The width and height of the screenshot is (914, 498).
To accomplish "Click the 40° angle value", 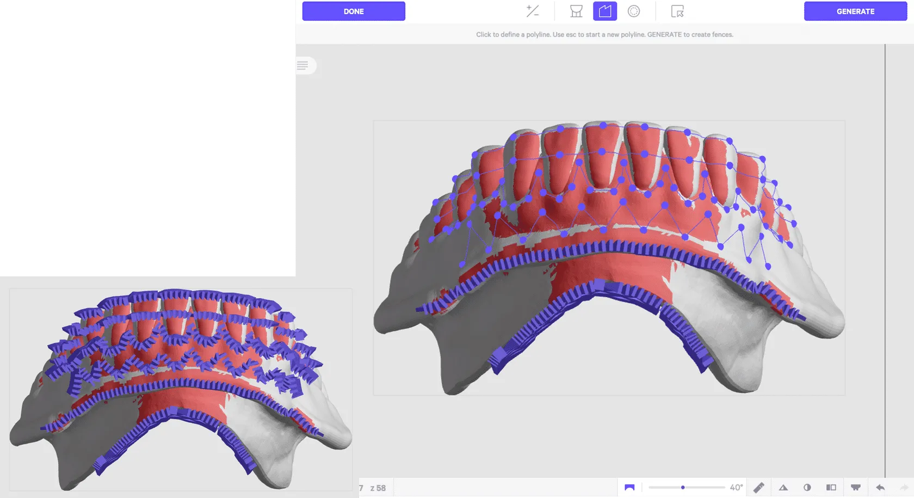I will (736, 488).
